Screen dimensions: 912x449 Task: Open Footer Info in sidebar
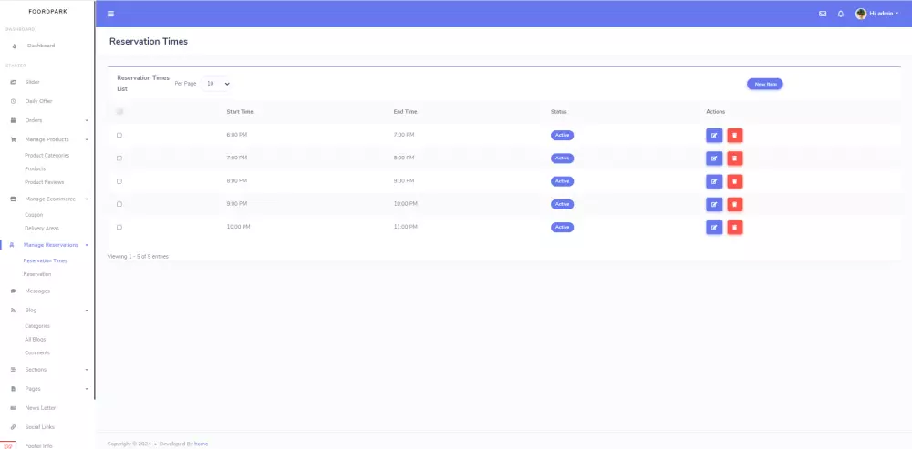pos(38,446)
